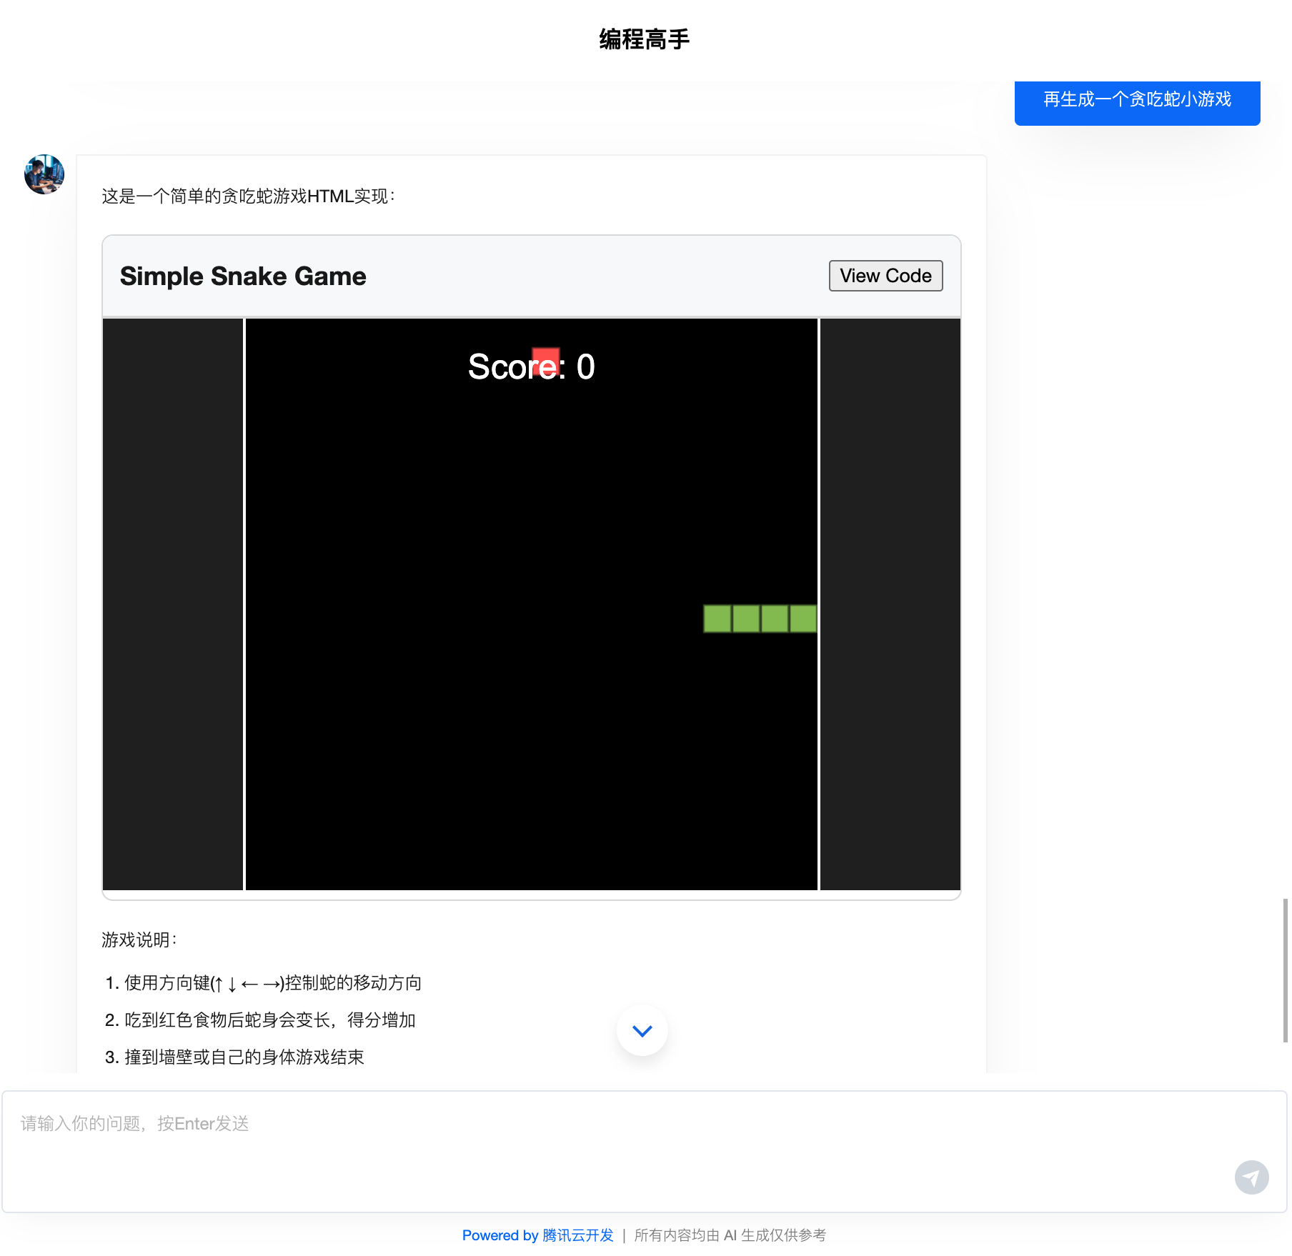Screen dimensions: 1292x1256
Task: Click the page scrollbar thumb
Action: click(x=1285, y=970)
